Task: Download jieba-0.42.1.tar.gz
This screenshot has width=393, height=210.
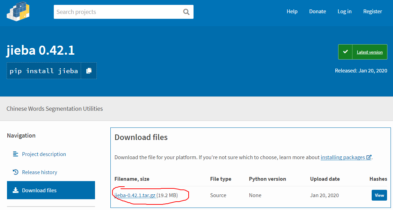Action: point(135,195)
